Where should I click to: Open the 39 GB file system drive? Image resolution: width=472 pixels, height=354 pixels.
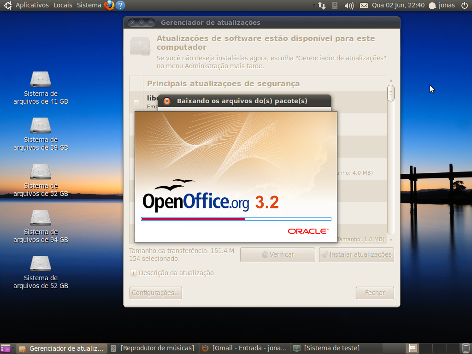pos(41,134)
